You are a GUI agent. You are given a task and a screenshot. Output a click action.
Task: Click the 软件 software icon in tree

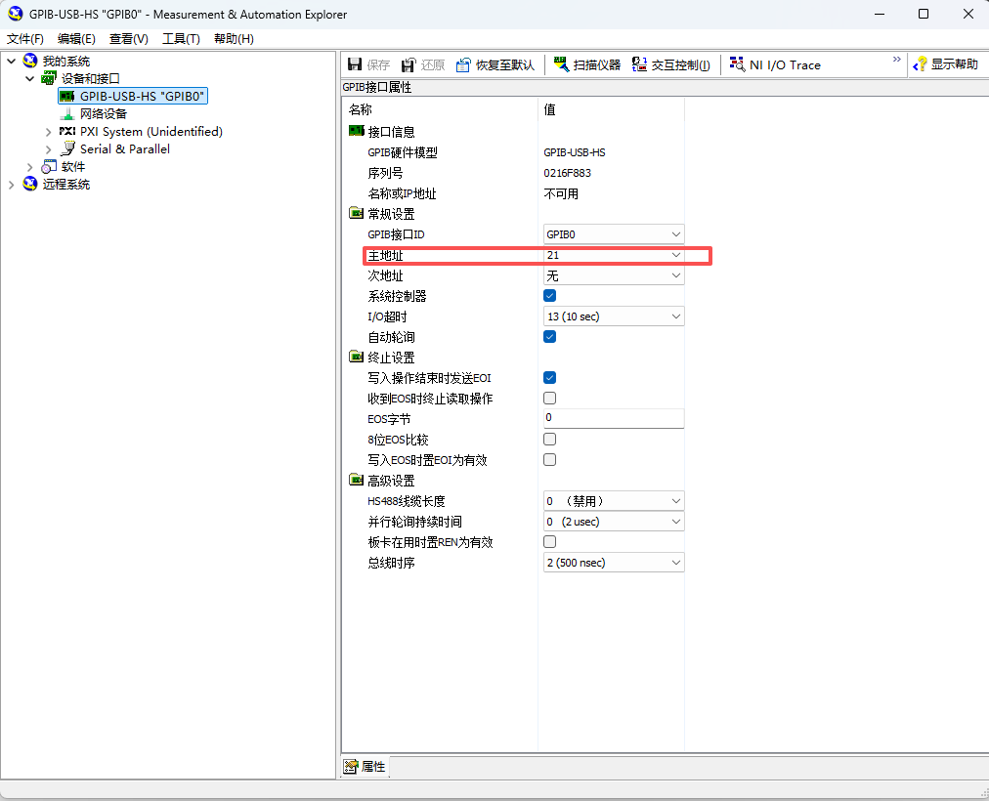[x=49, y=166]
